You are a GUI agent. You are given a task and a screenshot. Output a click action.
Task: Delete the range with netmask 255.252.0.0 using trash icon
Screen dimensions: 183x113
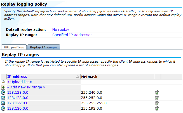(157, 98)
